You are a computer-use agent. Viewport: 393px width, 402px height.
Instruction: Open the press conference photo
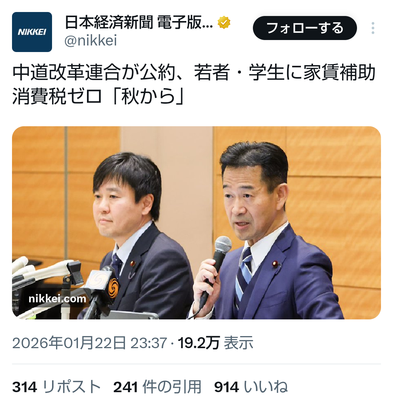click(196, 223)
